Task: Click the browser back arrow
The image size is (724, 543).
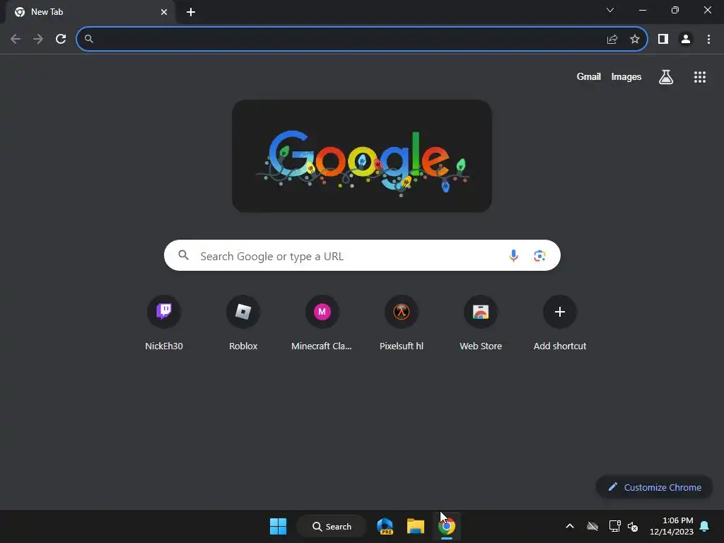Action: pyautogui.click(x=16, y=40)
